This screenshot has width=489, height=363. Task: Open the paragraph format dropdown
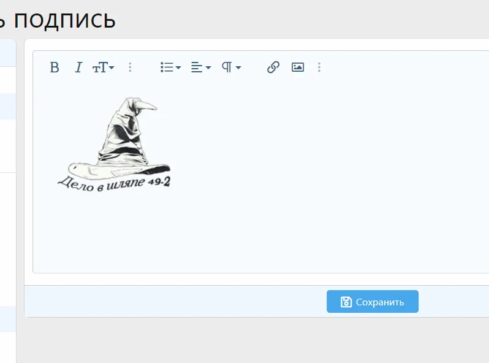(231, 67)
